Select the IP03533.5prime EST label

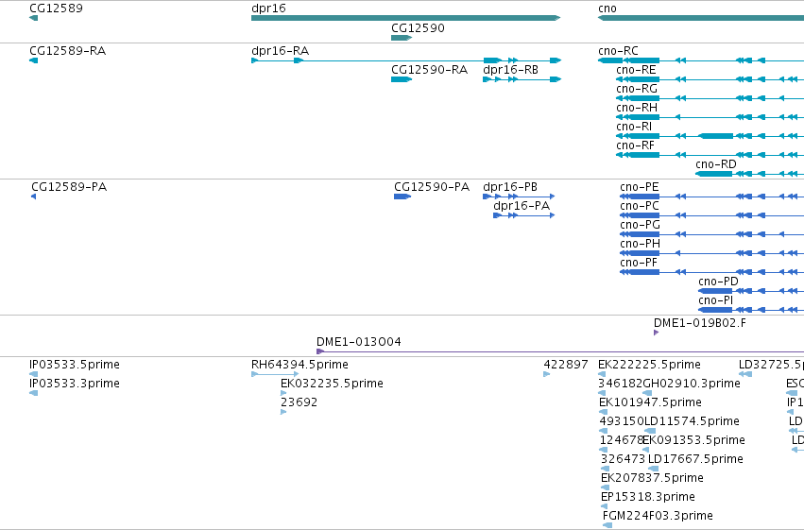pyautogui.click(x=75, y=365)
